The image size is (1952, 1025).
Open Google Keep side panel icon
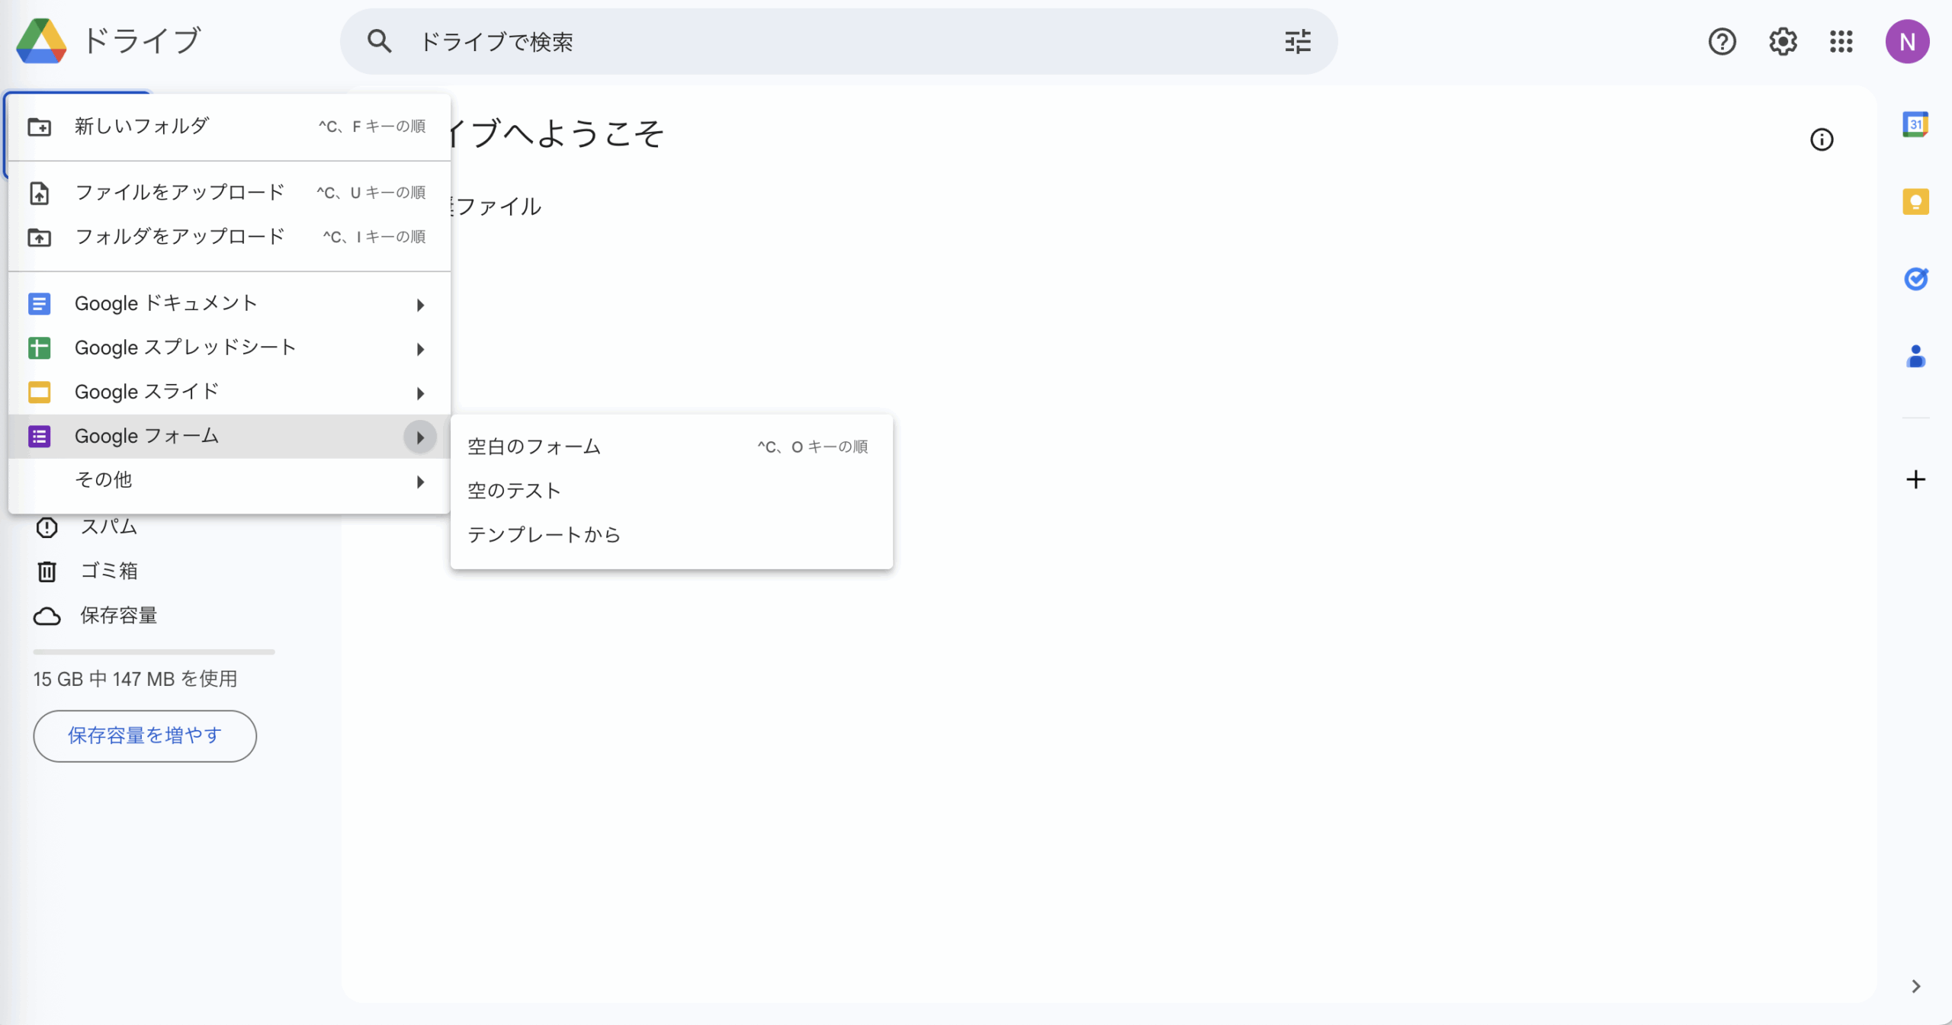pos(1915,202)
